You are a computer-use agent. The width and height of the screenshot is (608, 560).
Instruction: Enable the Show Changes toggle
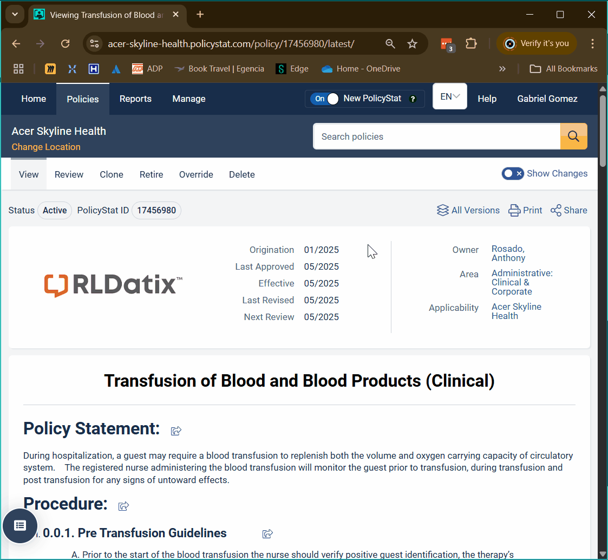point(512,173)
